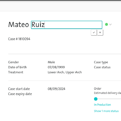The height and width of the screenshot is (121, 121).
Task: Click the Case status label
Action: (102, 67)
